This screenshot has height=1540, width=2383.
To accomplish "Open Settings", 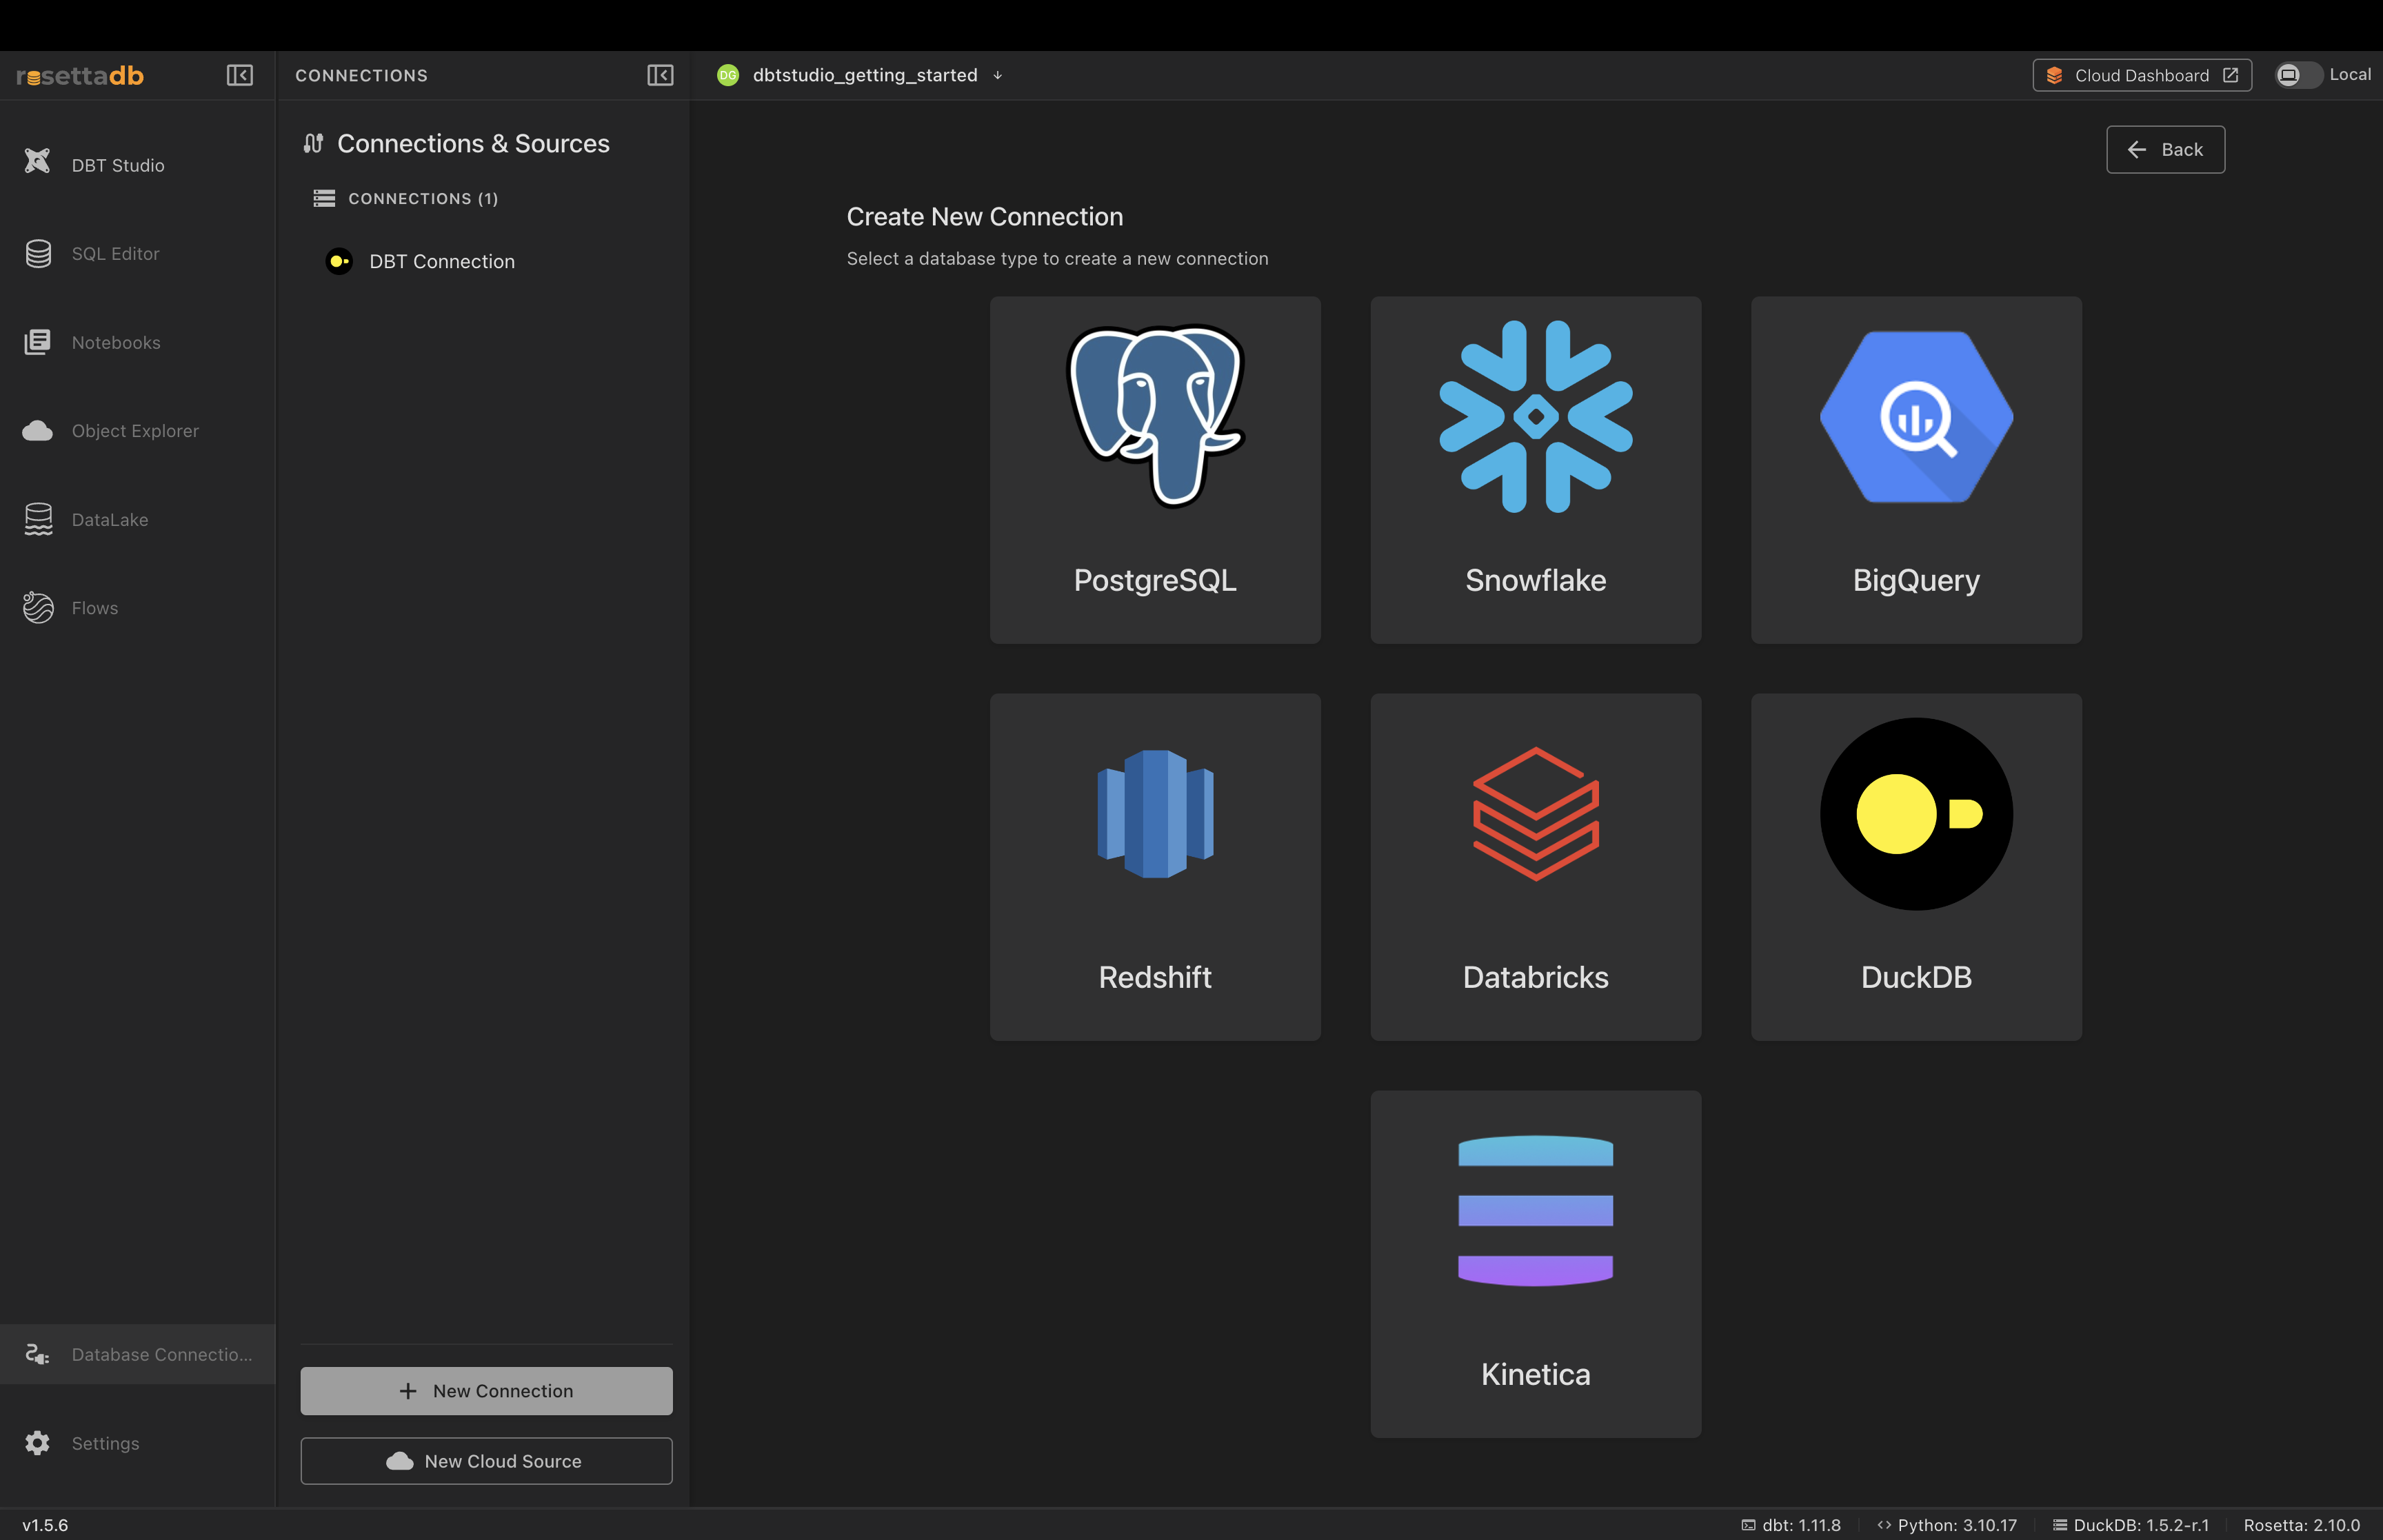I will point(137,1443).
